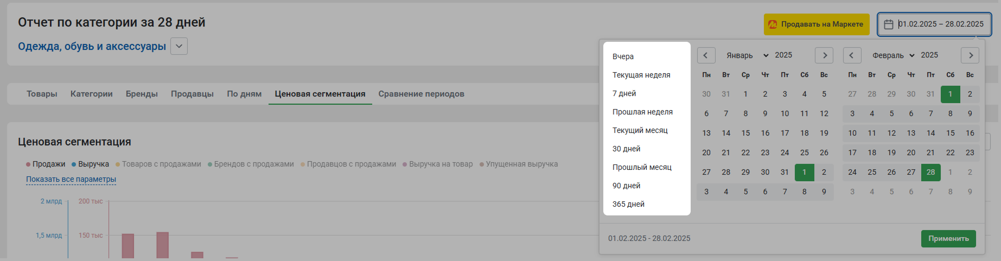Click previous month arrow beside Февраль
Viewport: 1001px width, 261px height.
(x=852, y=55)
